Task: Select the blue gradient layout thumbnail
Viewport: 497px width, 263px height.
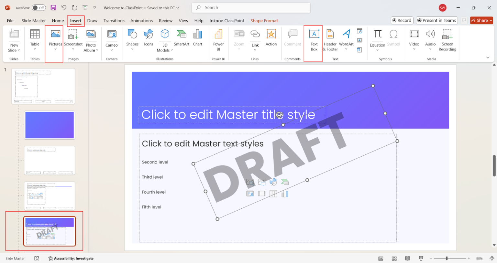Action: tap(50, 125)
